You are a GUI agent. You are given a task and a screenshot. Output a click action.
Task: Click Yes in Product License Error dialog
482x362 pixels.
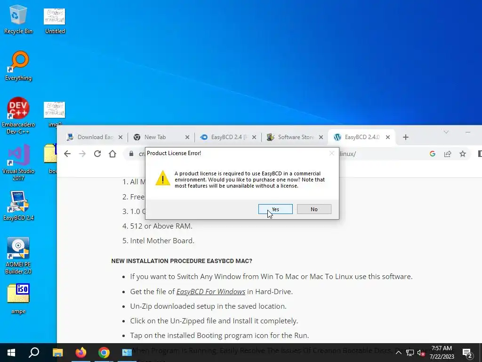(275, 209)
